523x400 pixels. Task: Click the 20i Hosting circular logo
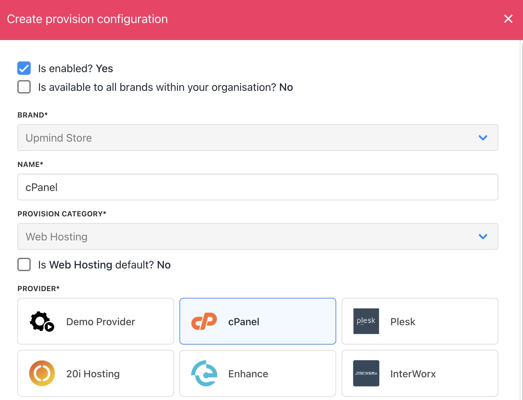(42, 373)
